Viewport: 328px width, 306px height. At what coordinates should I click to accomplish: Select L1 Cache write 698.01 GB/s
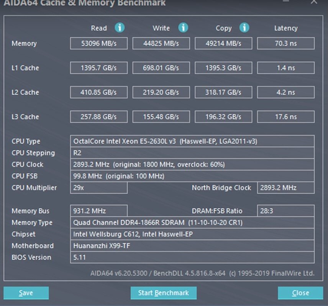(x=161, y=68)
